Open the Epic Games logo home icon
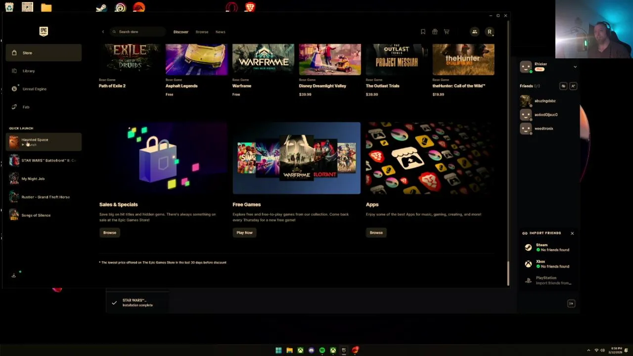633x356 pixels. pos(44,32)
